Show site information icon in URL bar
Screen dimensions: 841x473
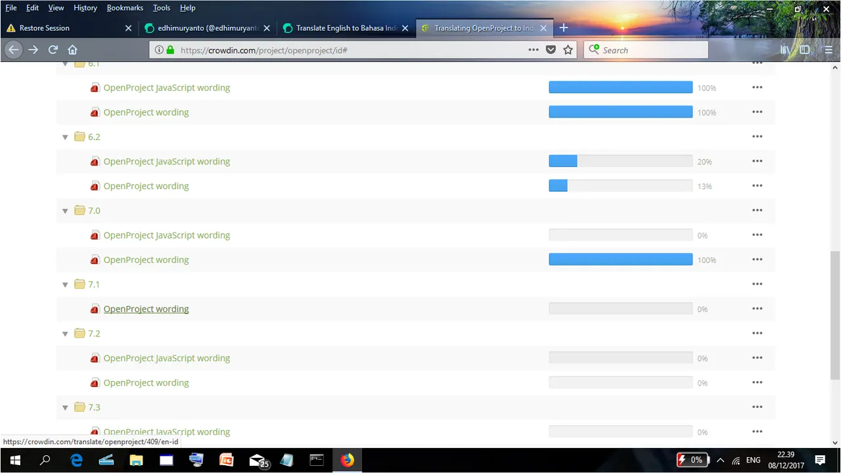tap(159, 50)
